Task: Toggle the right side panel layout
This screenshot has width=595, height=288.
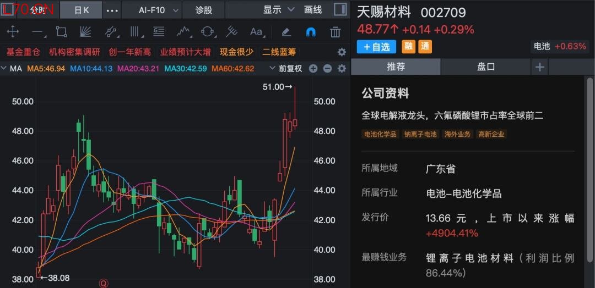Action: coord(341,9)
